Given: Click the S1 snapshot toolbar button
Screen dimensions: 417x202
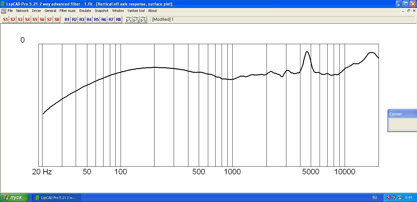Looking at the screenshot, I should pos(5,19).
